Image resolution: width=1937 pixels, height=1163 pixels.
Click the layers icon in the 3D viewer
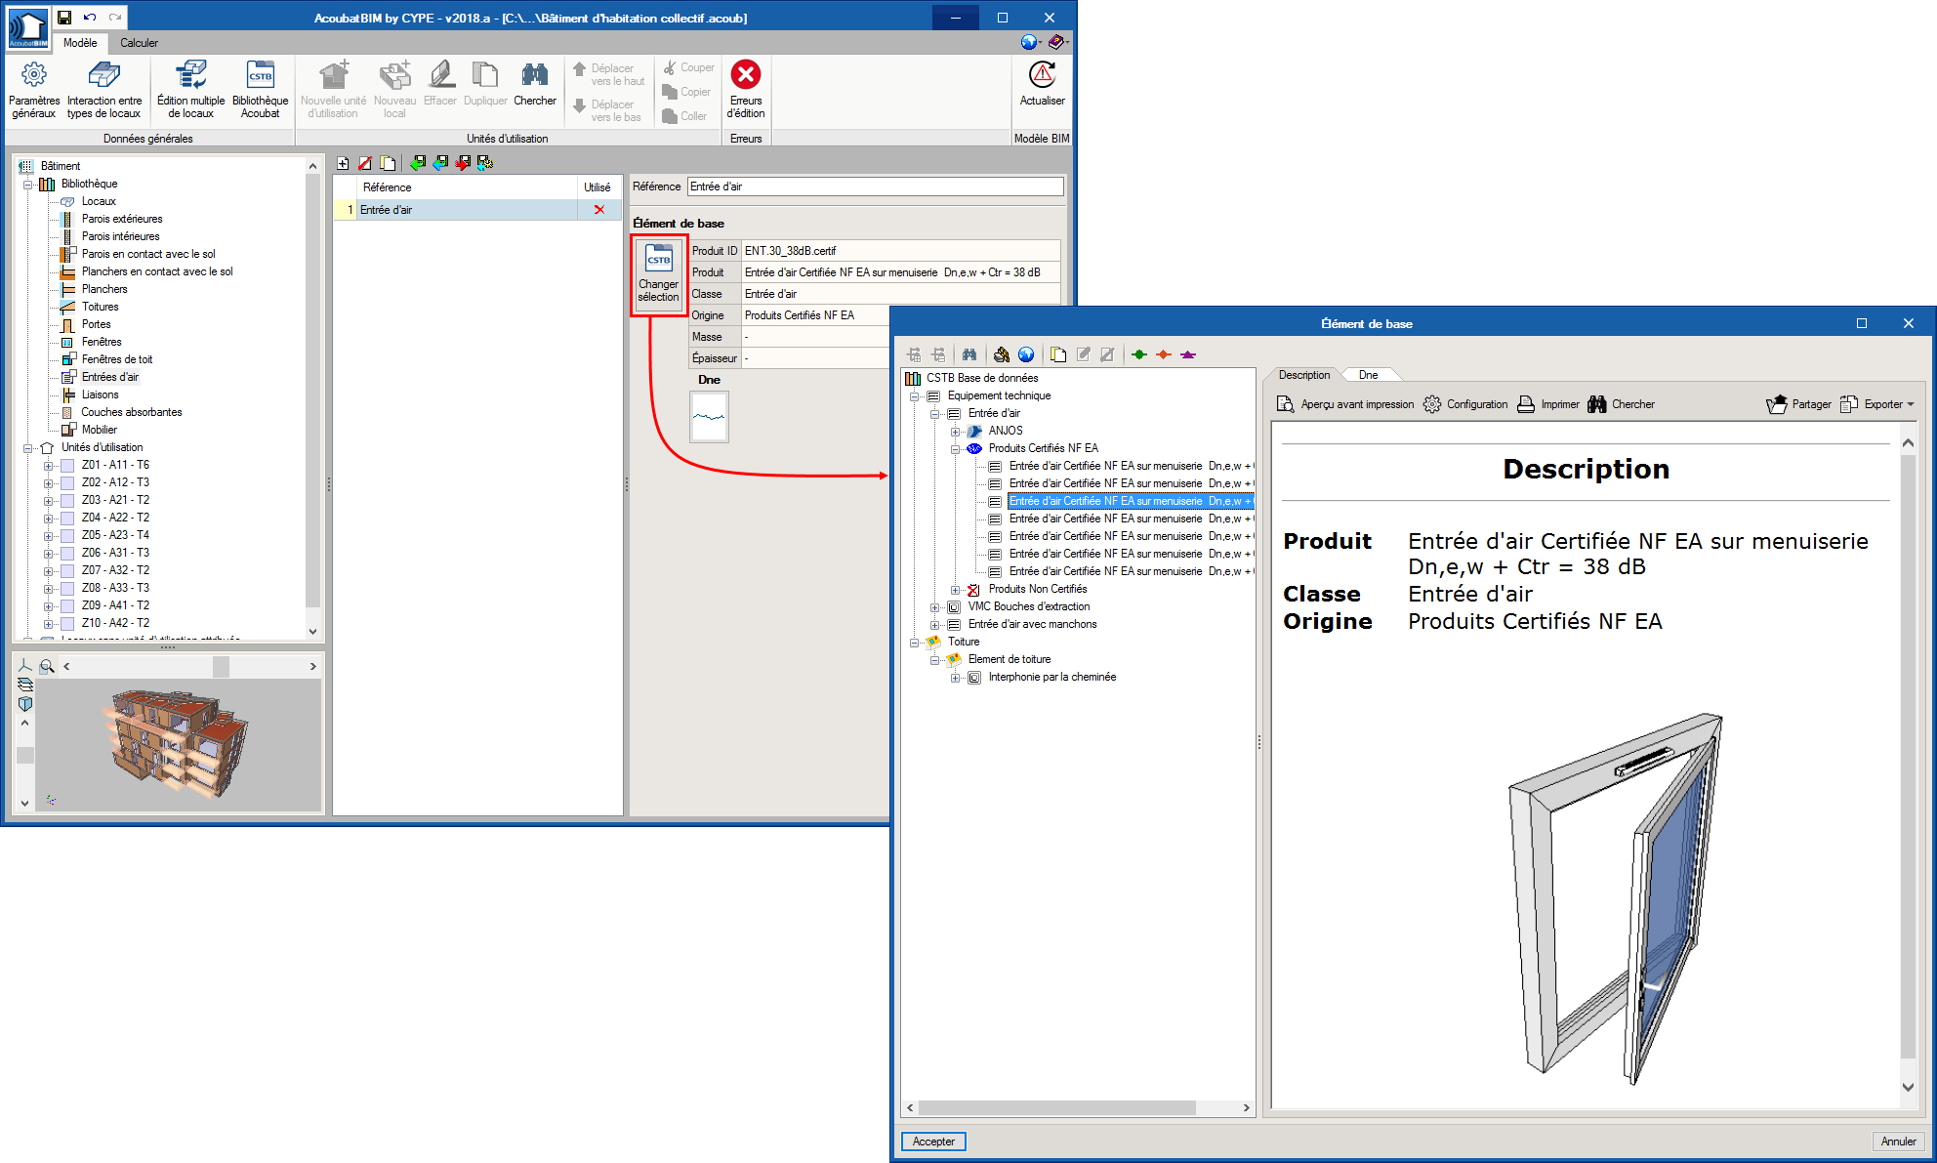(x=25, y=685)
